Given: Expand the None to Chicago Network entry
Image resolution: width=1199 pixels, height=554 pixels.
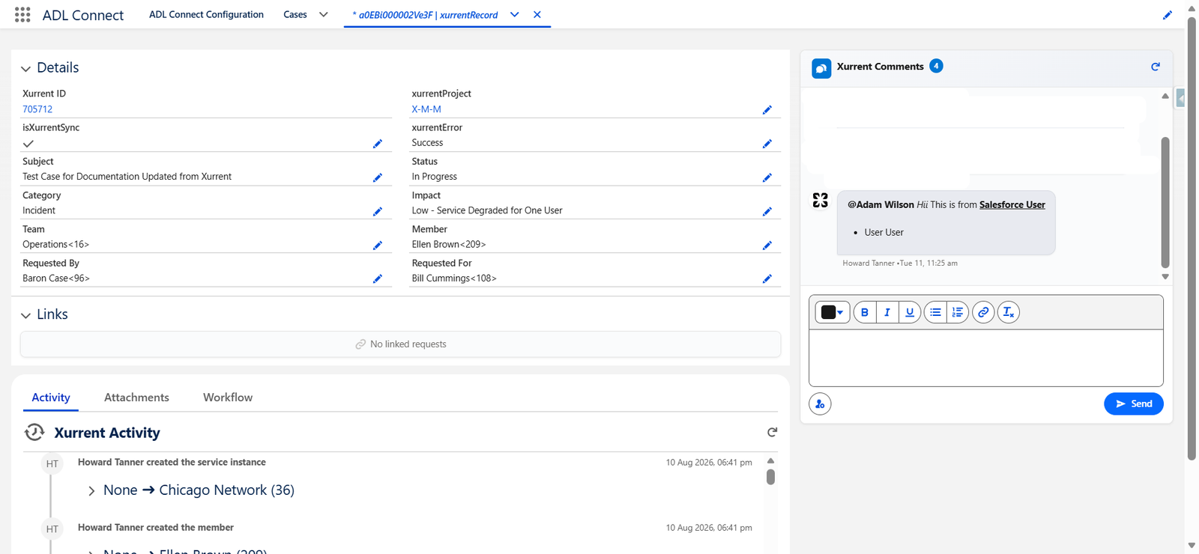Looking at the screenshot, I should pos(91,491).
